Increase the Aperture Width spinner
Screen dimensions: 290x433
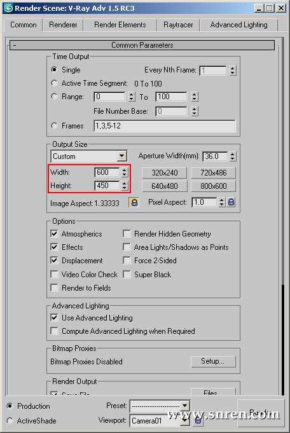(233, 154)
